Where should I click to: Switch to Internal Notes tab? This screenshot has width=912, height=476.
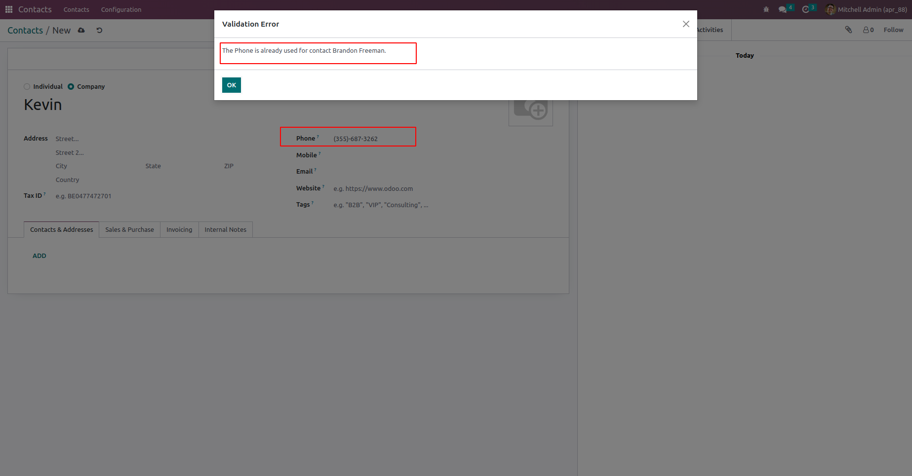(x=226, y=229)
